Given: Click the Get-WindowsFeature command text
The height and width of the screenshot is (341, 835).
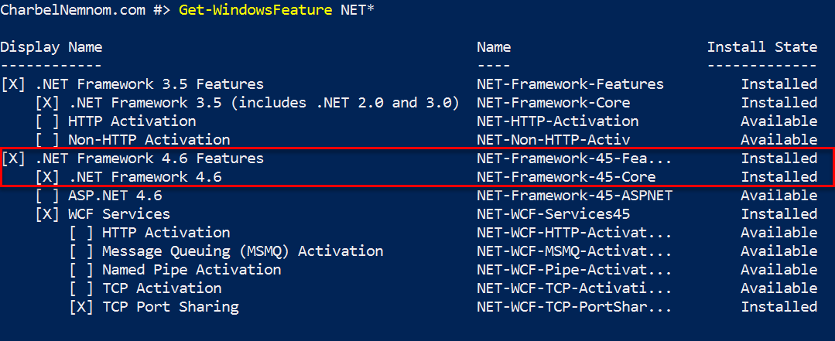Looking at the screenshot, I should (255, 10).
